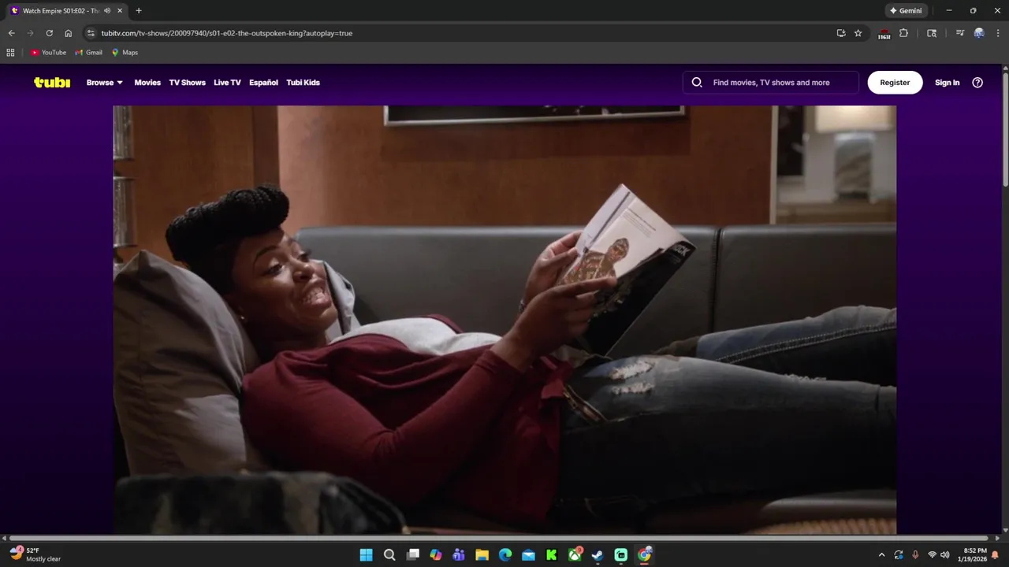The width and height of the screenshot is (1009, 567).
Task: Click the microphone icon in system tray
Action: pyautogui.click(x=915, y=555)
